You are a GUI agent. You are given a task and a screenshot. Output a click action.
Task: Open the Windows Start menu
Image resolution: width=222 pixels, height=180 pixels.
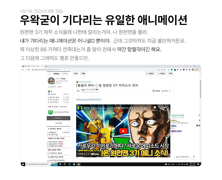pos(23,164)
